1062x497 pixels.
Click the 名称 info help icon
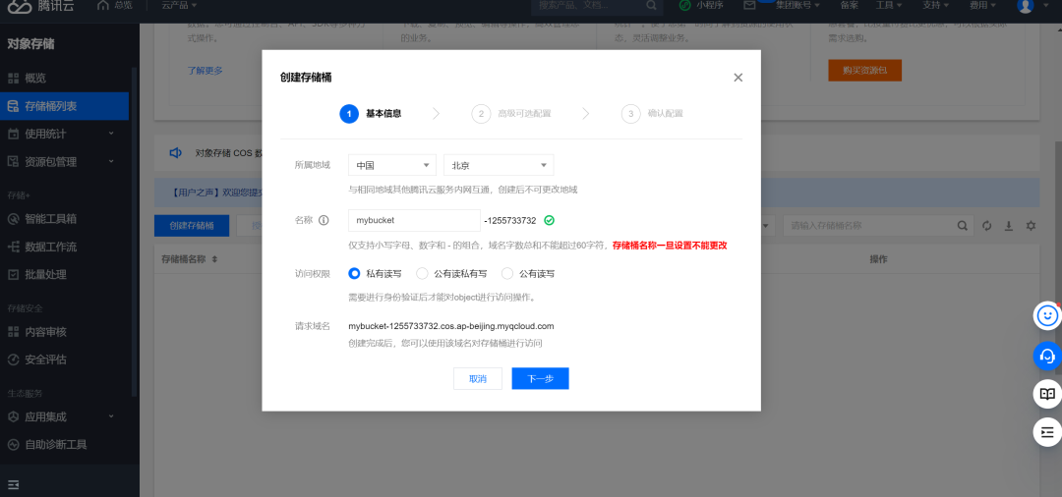tap(324, 220)
